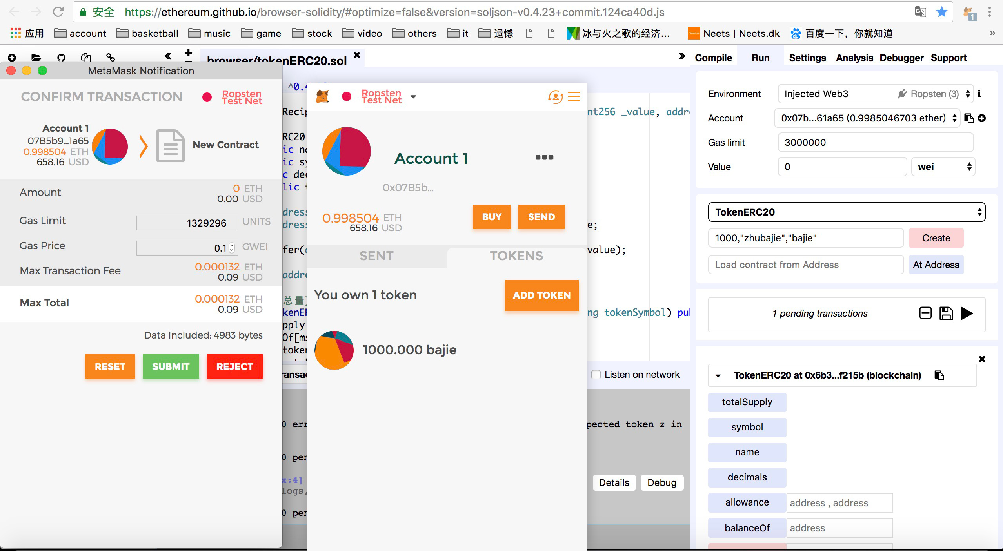Click Load contract from Address field

coord(806,265)
